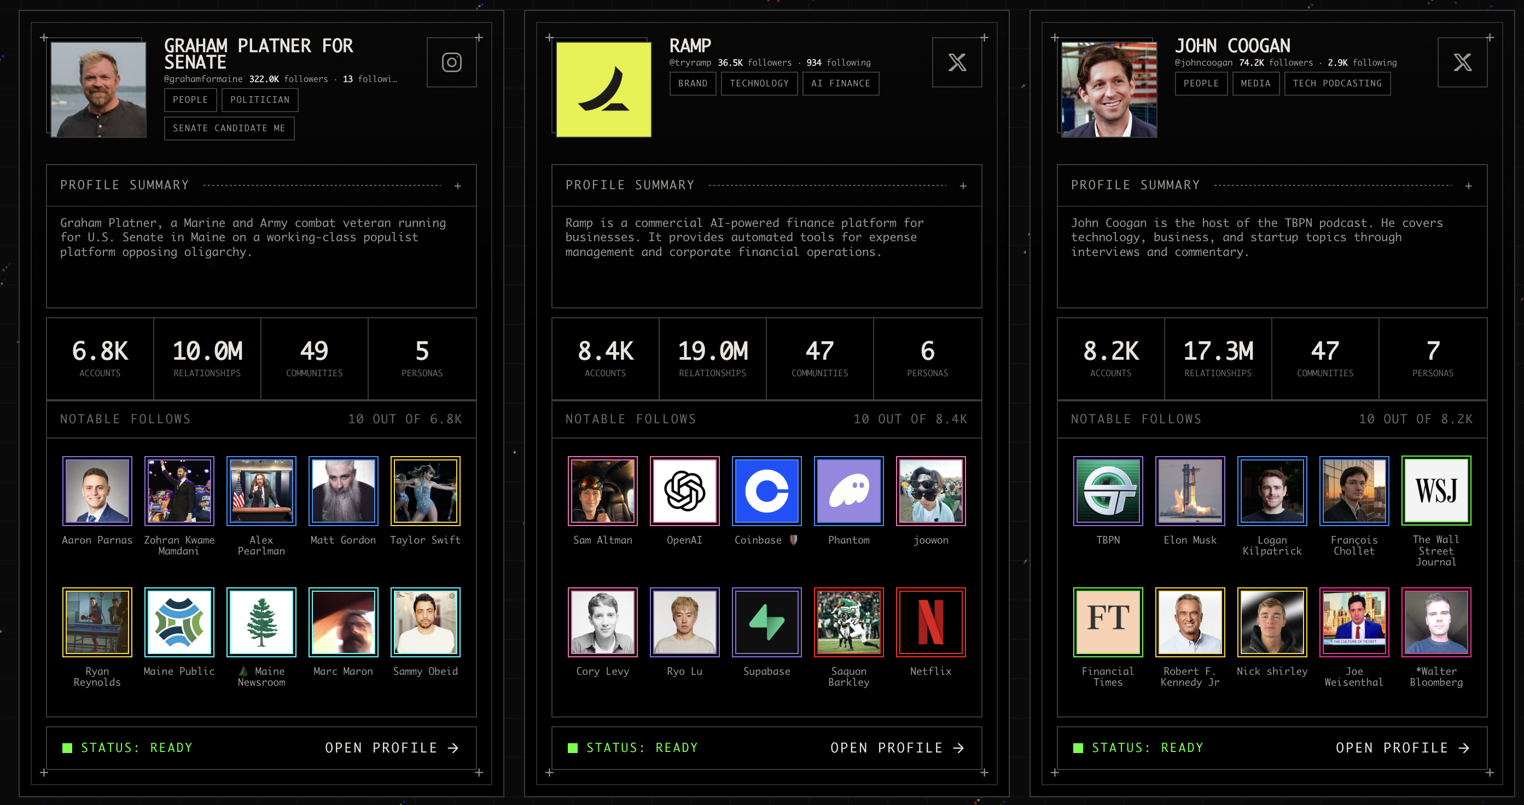Click the SENATE CANDIDATE ME tag
This screenshot has width=1524, height=805.
229,129
